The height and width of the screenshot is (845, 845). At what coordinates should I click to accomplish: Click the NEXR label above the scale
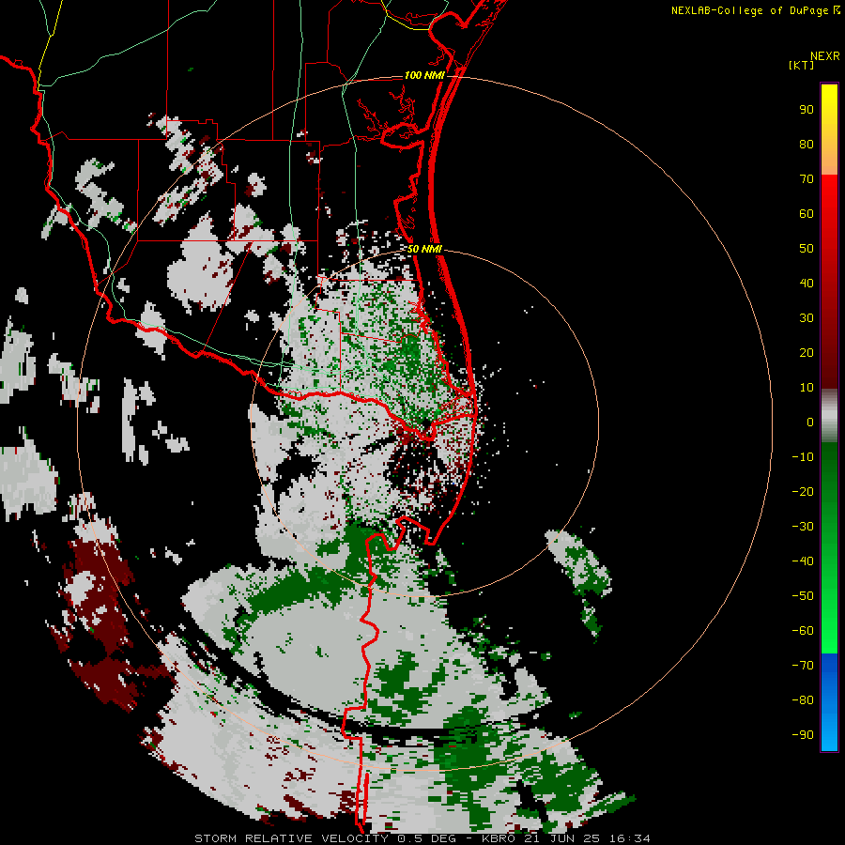pos(824,56)
